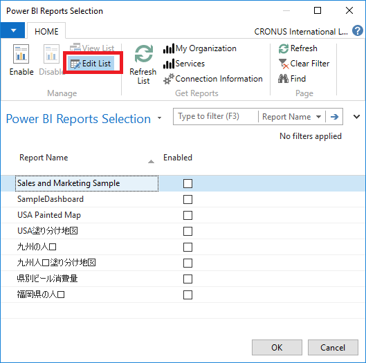Focus the Type to filter field
Viewport: 366px width, 363px height.
[x=216, y=116]
